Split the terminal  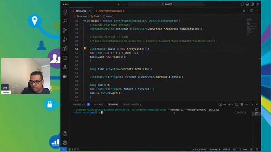click(237, 104)
